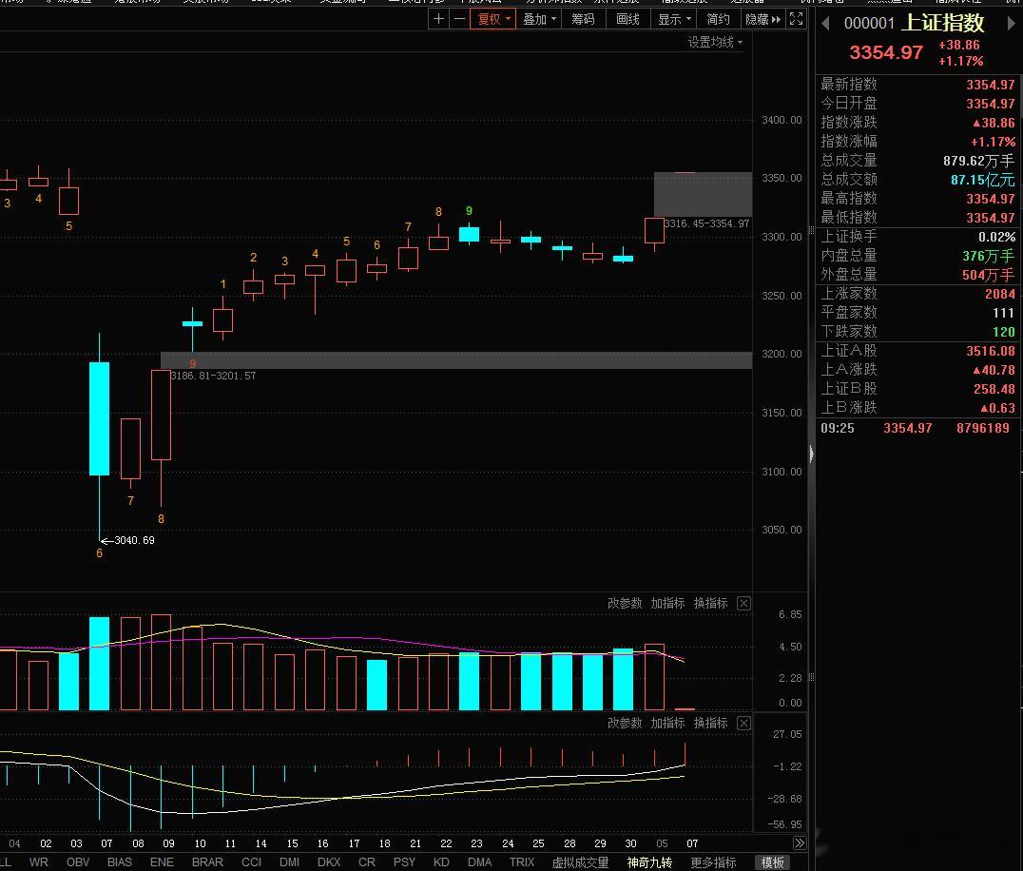Toggle fullscreen chart icon
This screenshot has height=871, width=1023.
796,19
